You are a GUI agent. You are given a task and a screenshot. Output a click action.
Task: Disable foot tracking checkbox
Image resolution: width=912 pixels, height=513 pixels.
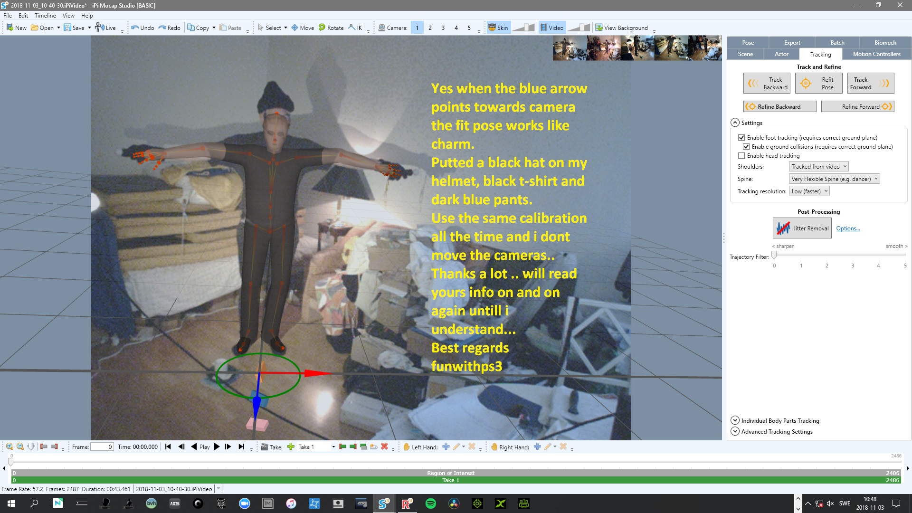pyautogui.click(x=741, y=138)
